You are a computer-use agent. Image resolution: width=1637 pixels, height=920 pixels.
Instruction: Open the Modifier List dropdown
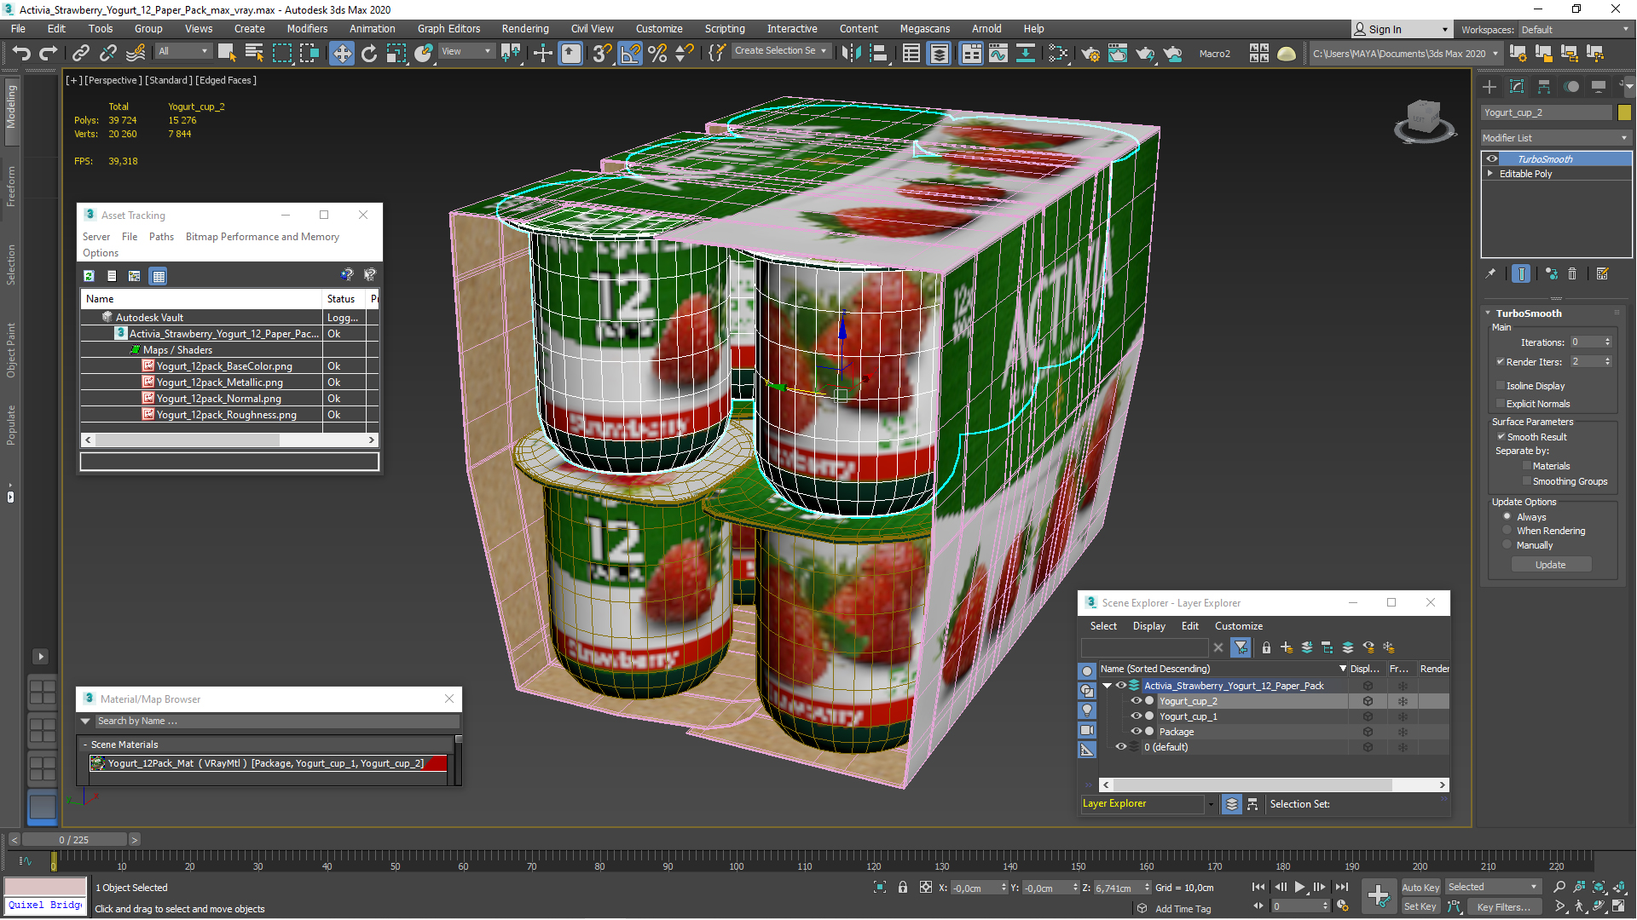pyautogui.click(x=1556, y=137)
